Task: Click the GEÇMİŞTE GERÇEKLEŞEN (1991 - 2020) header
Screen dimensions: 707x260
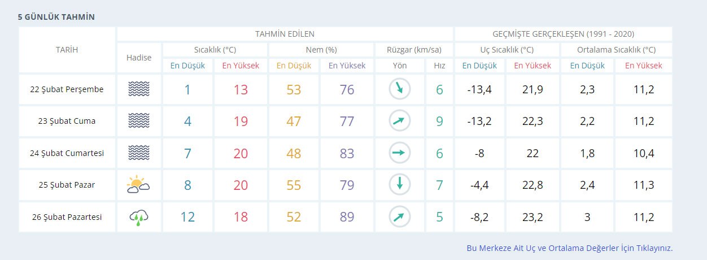Action: click(564, 34)
